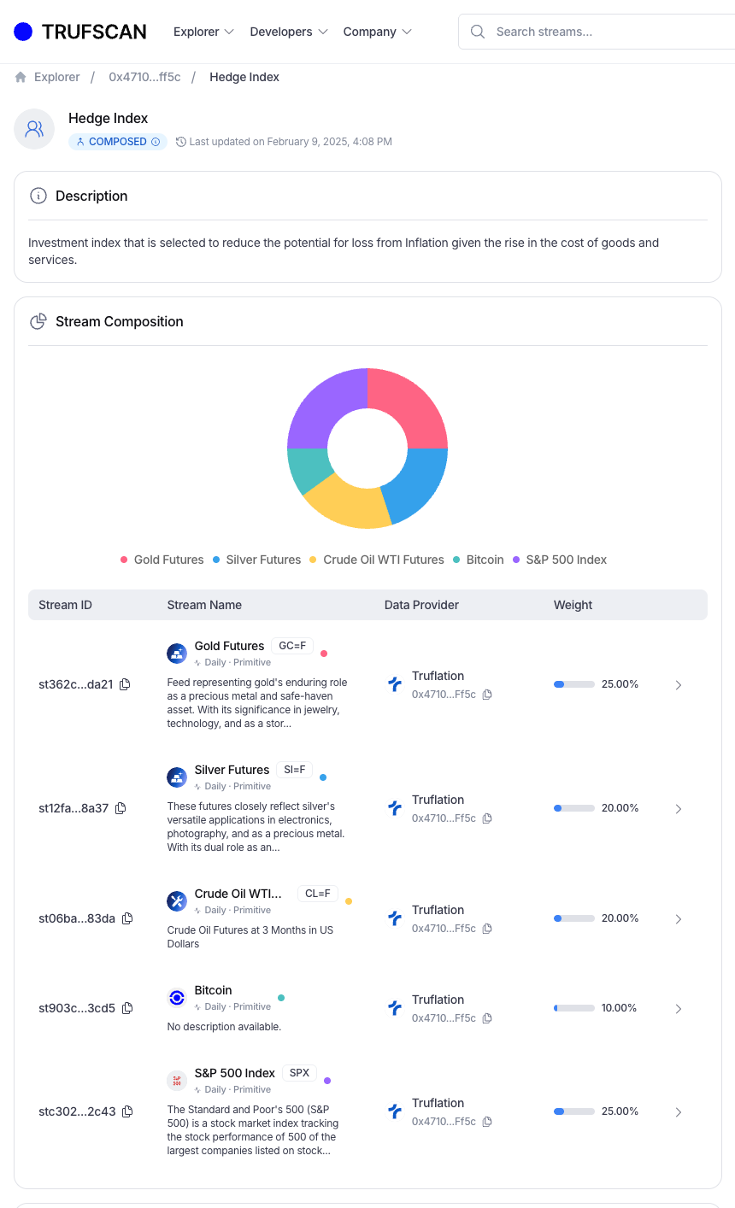
Task: Click the Gold Futures stream icon
Action: [x=177, y=654]
